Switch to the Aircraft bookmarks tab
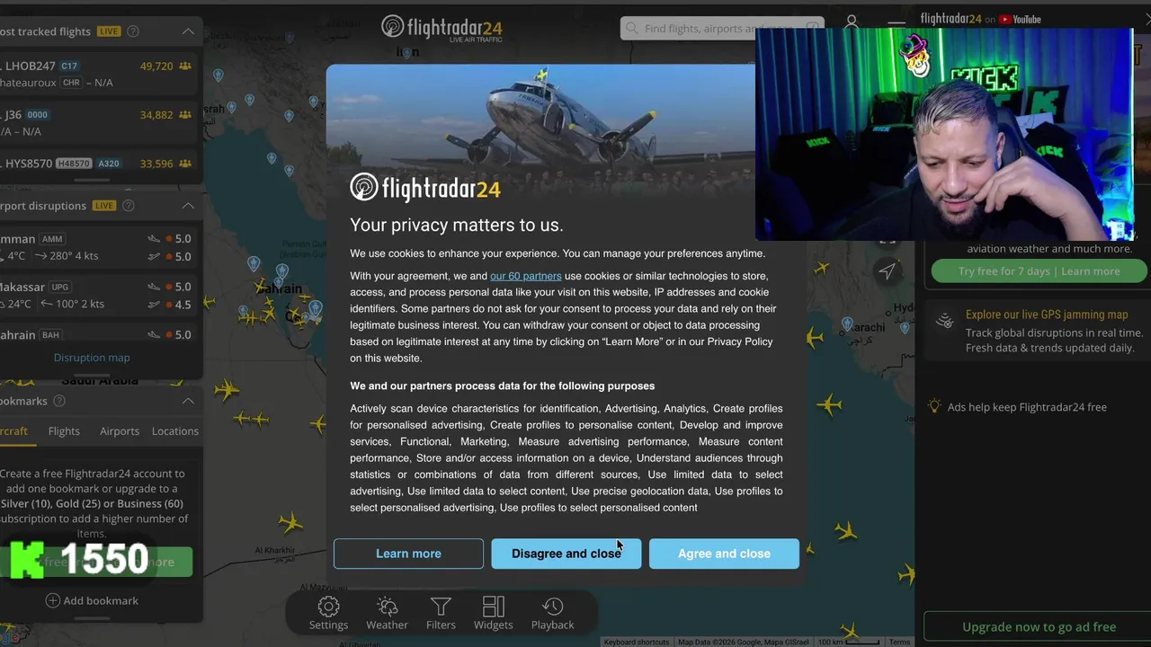Image resolution: width=1151 pixels, height=647 pixels. [x=13, y=431]
